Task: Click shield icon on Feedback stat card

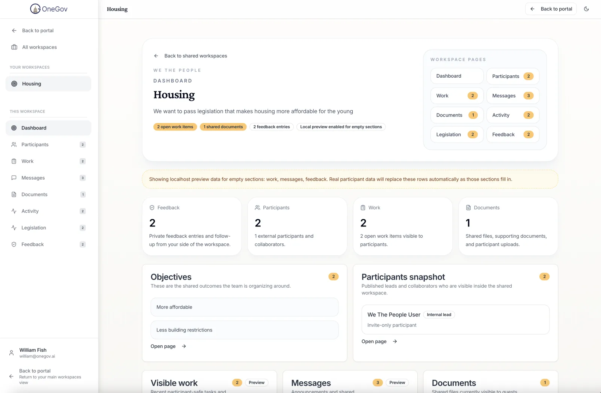Action: pos(152,207)
